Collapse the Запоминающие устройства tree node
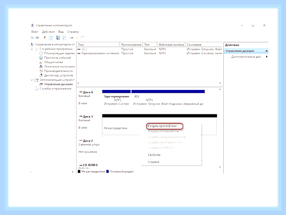The image size is (286, 215). tap(32, 80)
